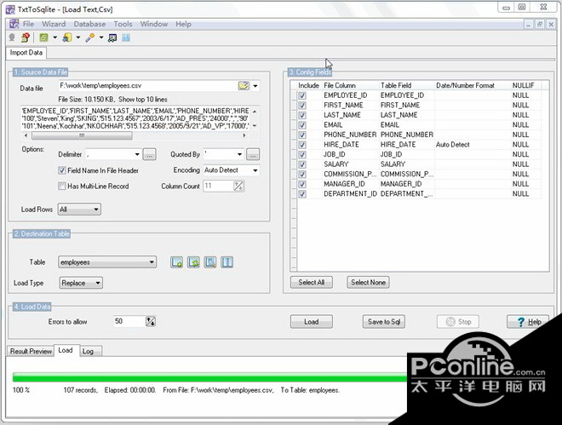Uncheck include for HIRE_DATE row
Image resolution: width=562 pixels, height=425 pixels.
(x=302, y=145)
